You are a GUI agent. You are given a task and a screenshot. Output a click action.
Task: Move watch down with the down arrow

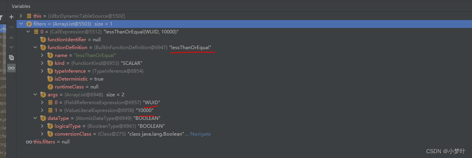11,47
